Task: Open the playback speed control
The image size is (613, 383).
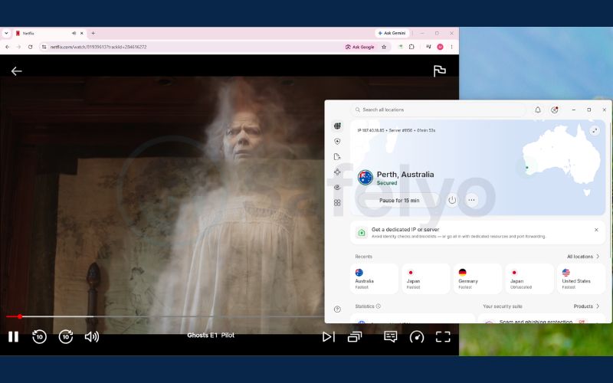Action: [417, 336]
